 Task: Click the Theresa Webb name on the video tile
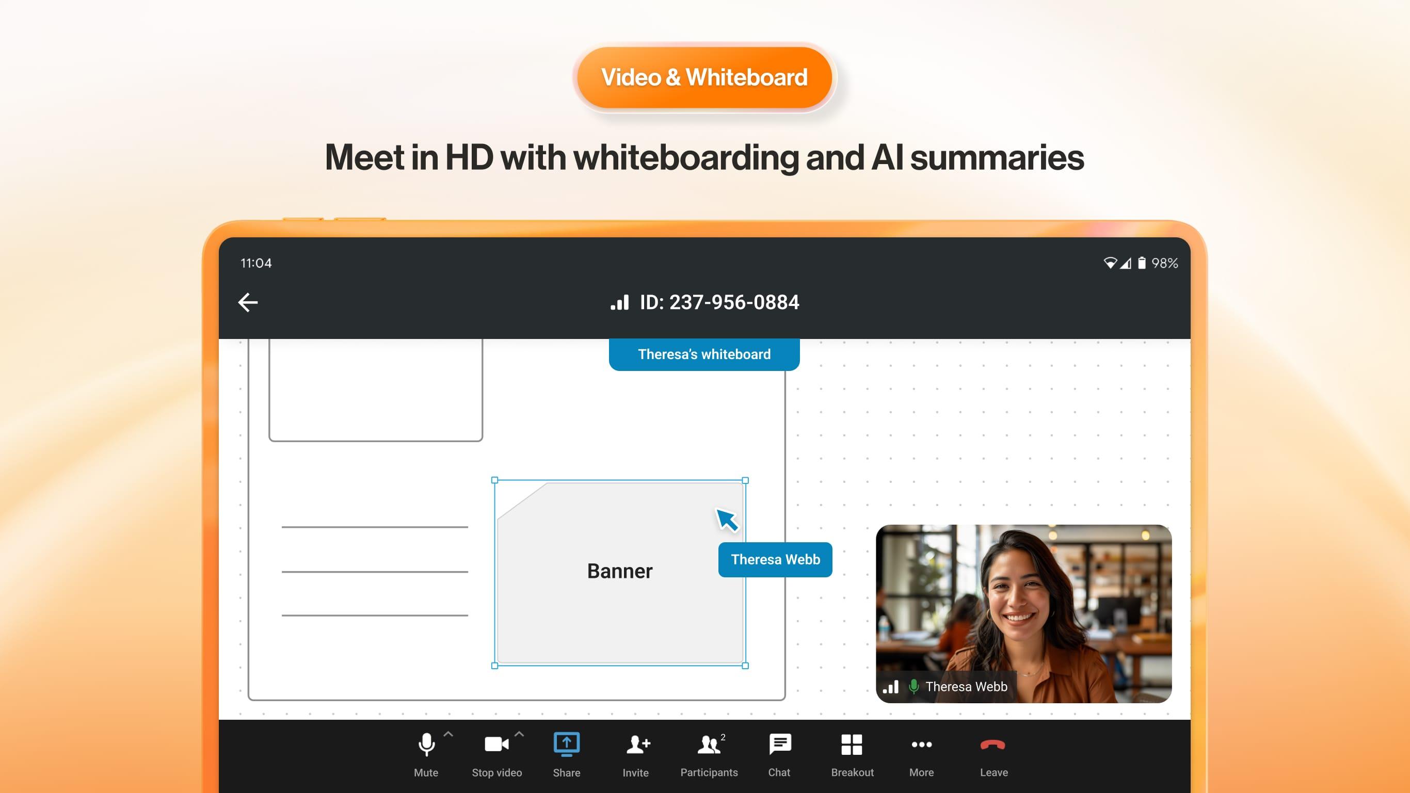[966, 687]
